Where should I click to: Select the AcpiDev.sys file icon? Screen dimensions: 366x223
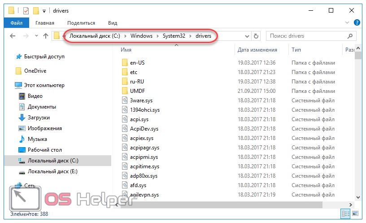tap(125, 128)
